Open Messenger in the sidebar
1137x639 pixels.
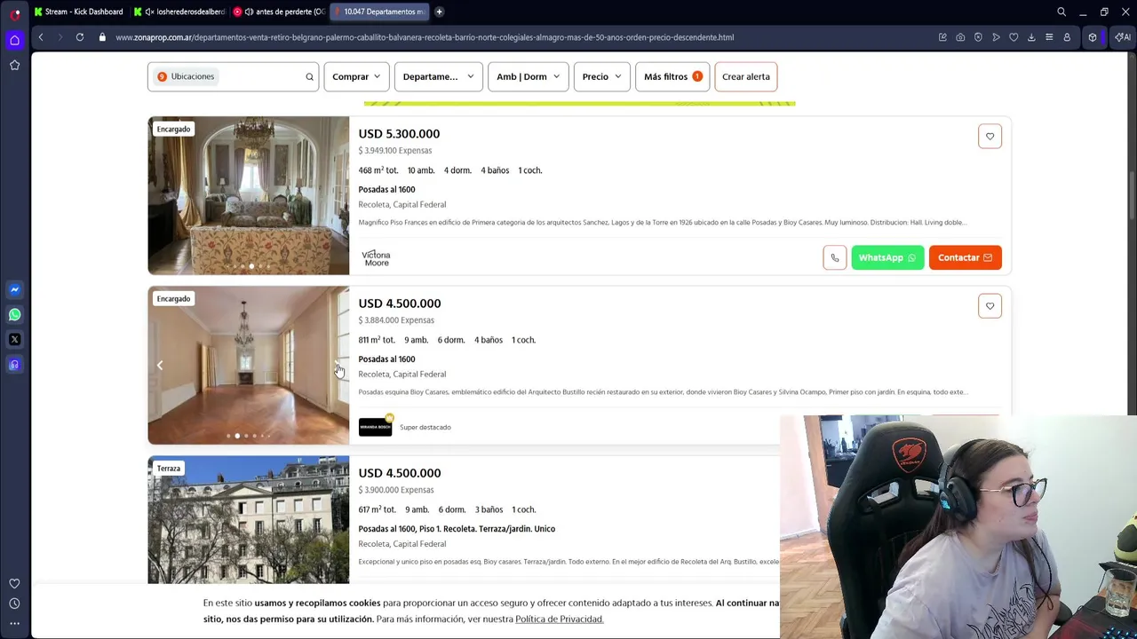coord(14,289)
